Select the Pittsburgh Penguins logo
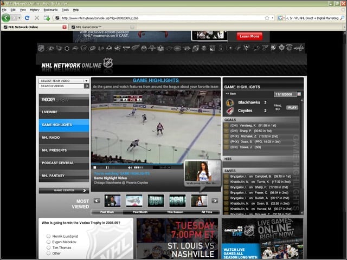The height and width of the screenshot is (260, 347). click(246, 48)
